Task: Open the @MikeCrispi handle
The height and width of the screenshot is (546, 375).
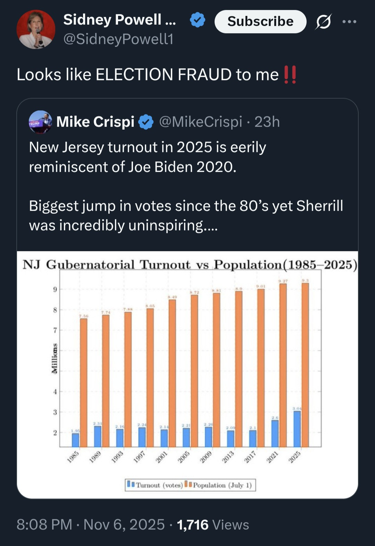Action: (x=200, y=122)
